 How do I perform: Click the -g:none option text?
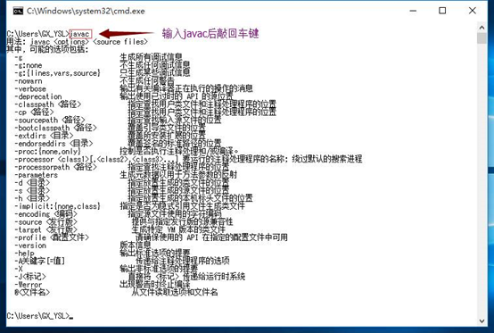(x=29, y=65)
